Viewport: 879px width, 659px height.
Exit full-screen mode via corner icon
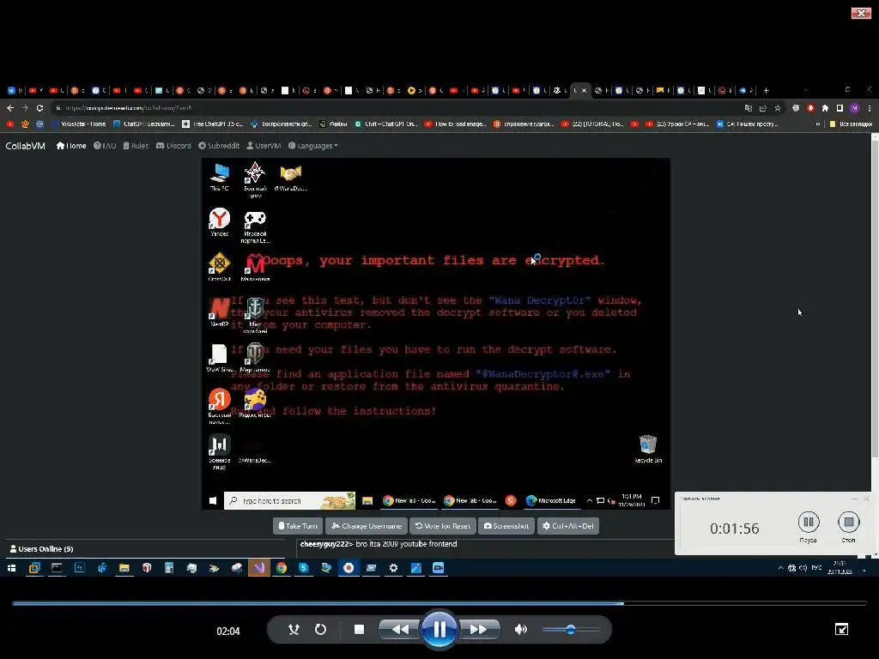(841, 629)
